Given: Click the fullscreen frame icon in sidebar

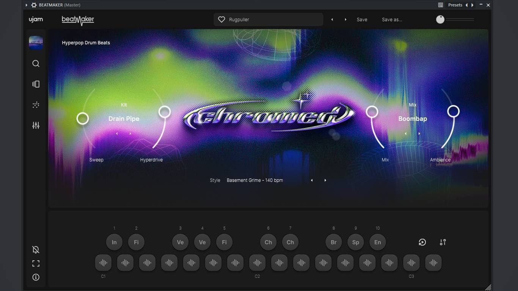Looking at the screenshot, I should [x=36, y=263].
